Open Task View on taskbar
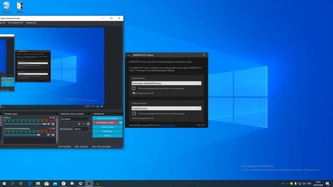 coord(21,183)
